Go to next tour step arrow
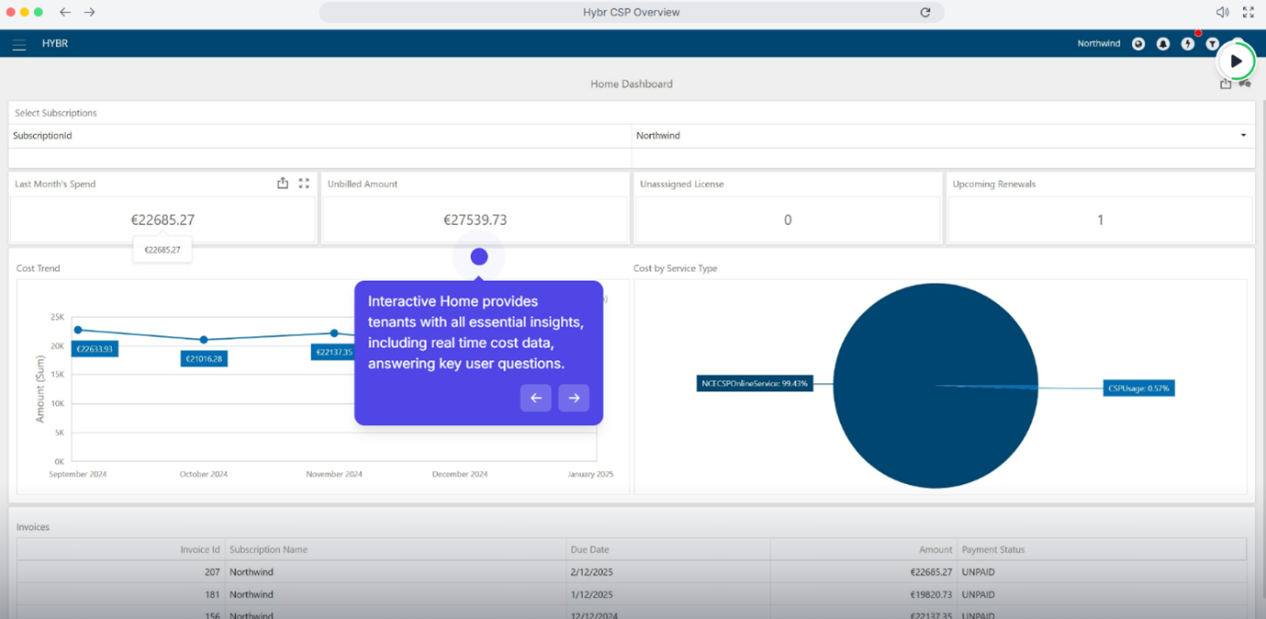Image resolution: width=1266 pixels, height=619 pixels. [574, 398]
